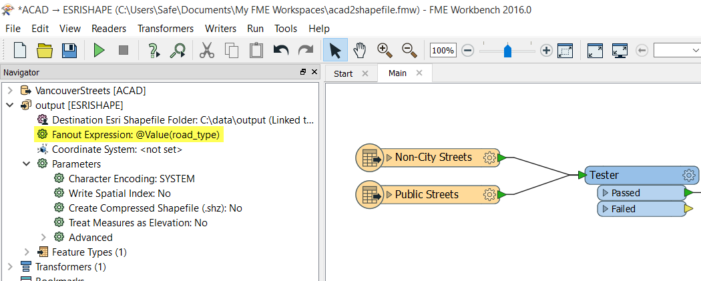Expand the Feature Types (1) node
Screen dimensions: 701x281
(x=27, y=252)
